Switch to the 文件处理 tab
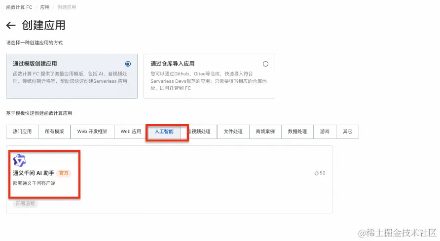Screen dimensions: 440x241 pos(233,132)
